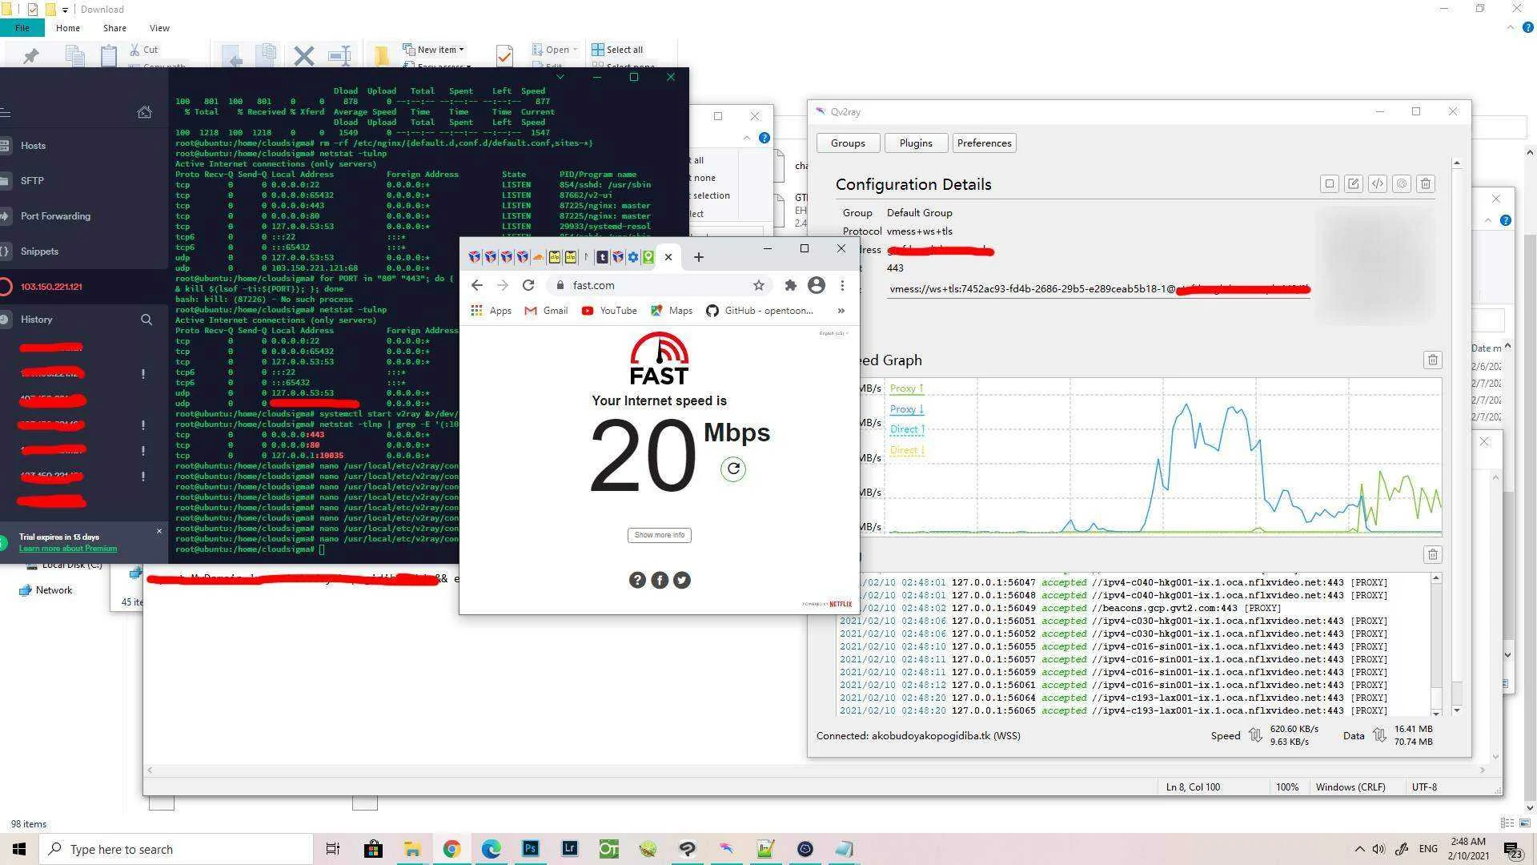Open the Share ribbon tab in Explorer

pos(114,28)
